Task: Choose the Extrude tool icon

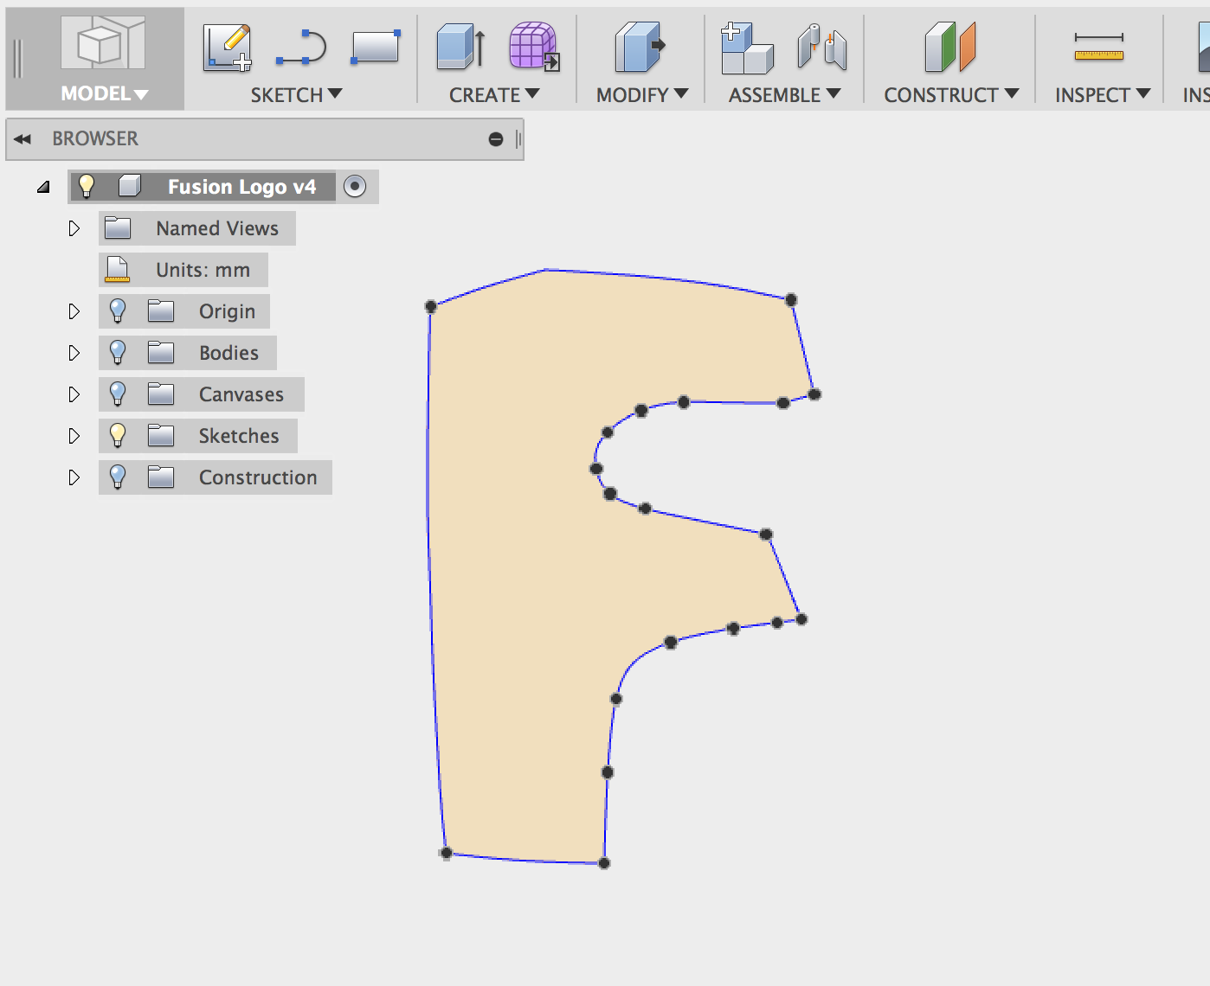Action: (461, 47)
